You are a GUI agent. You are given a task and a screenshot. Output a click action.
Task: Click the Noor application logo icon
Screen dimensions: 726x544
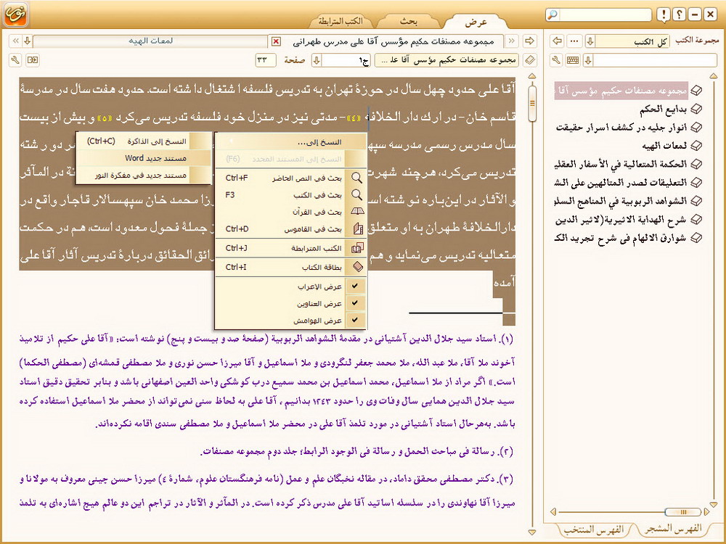point(17,14)
